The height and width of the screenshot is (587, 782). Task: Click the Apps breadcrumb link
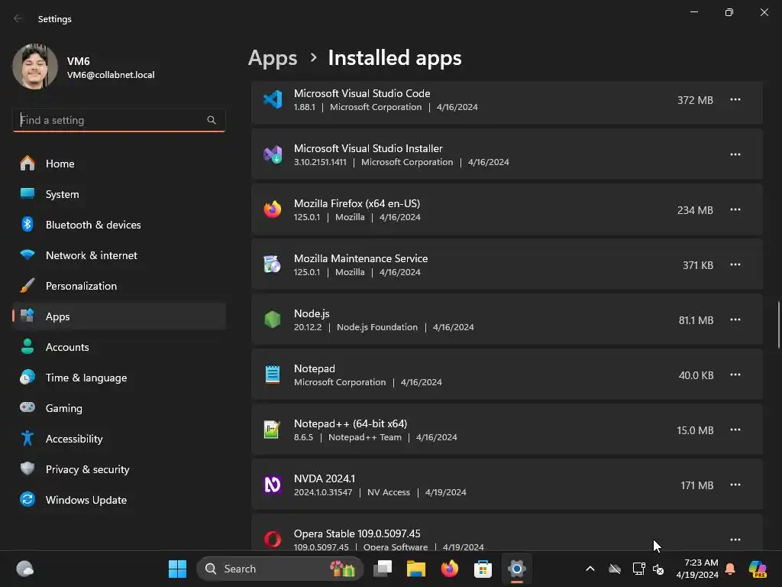point(273,58)
